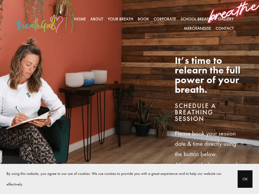Image resolution: width=259 pixels, height=194 pixels.
Task: Click the white singing bowls on table
Action: 86,79
